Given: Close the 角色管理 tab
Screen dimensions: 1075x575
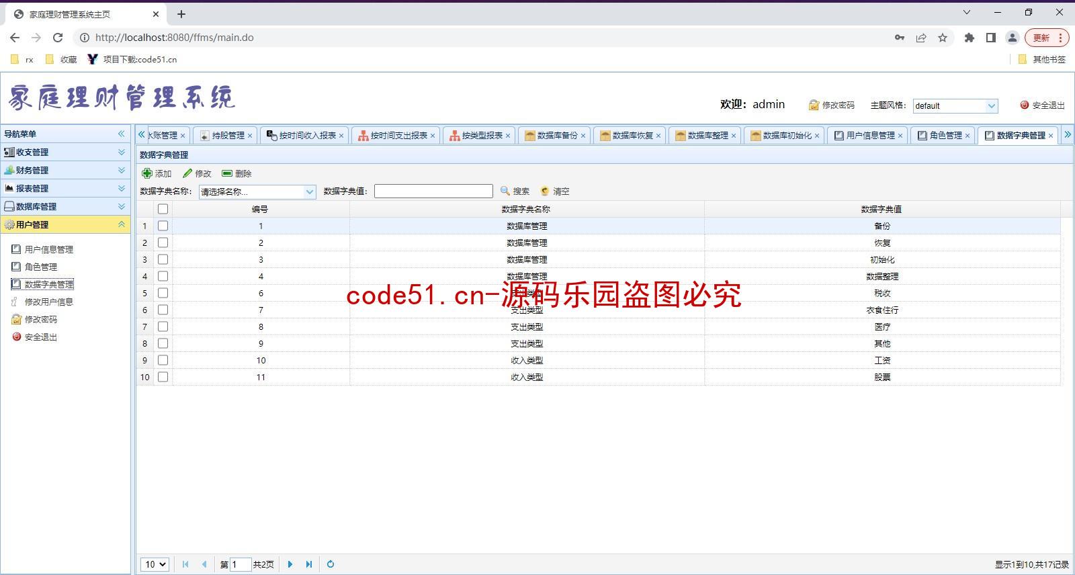Looking at the screenshot, I should point(967,136).
